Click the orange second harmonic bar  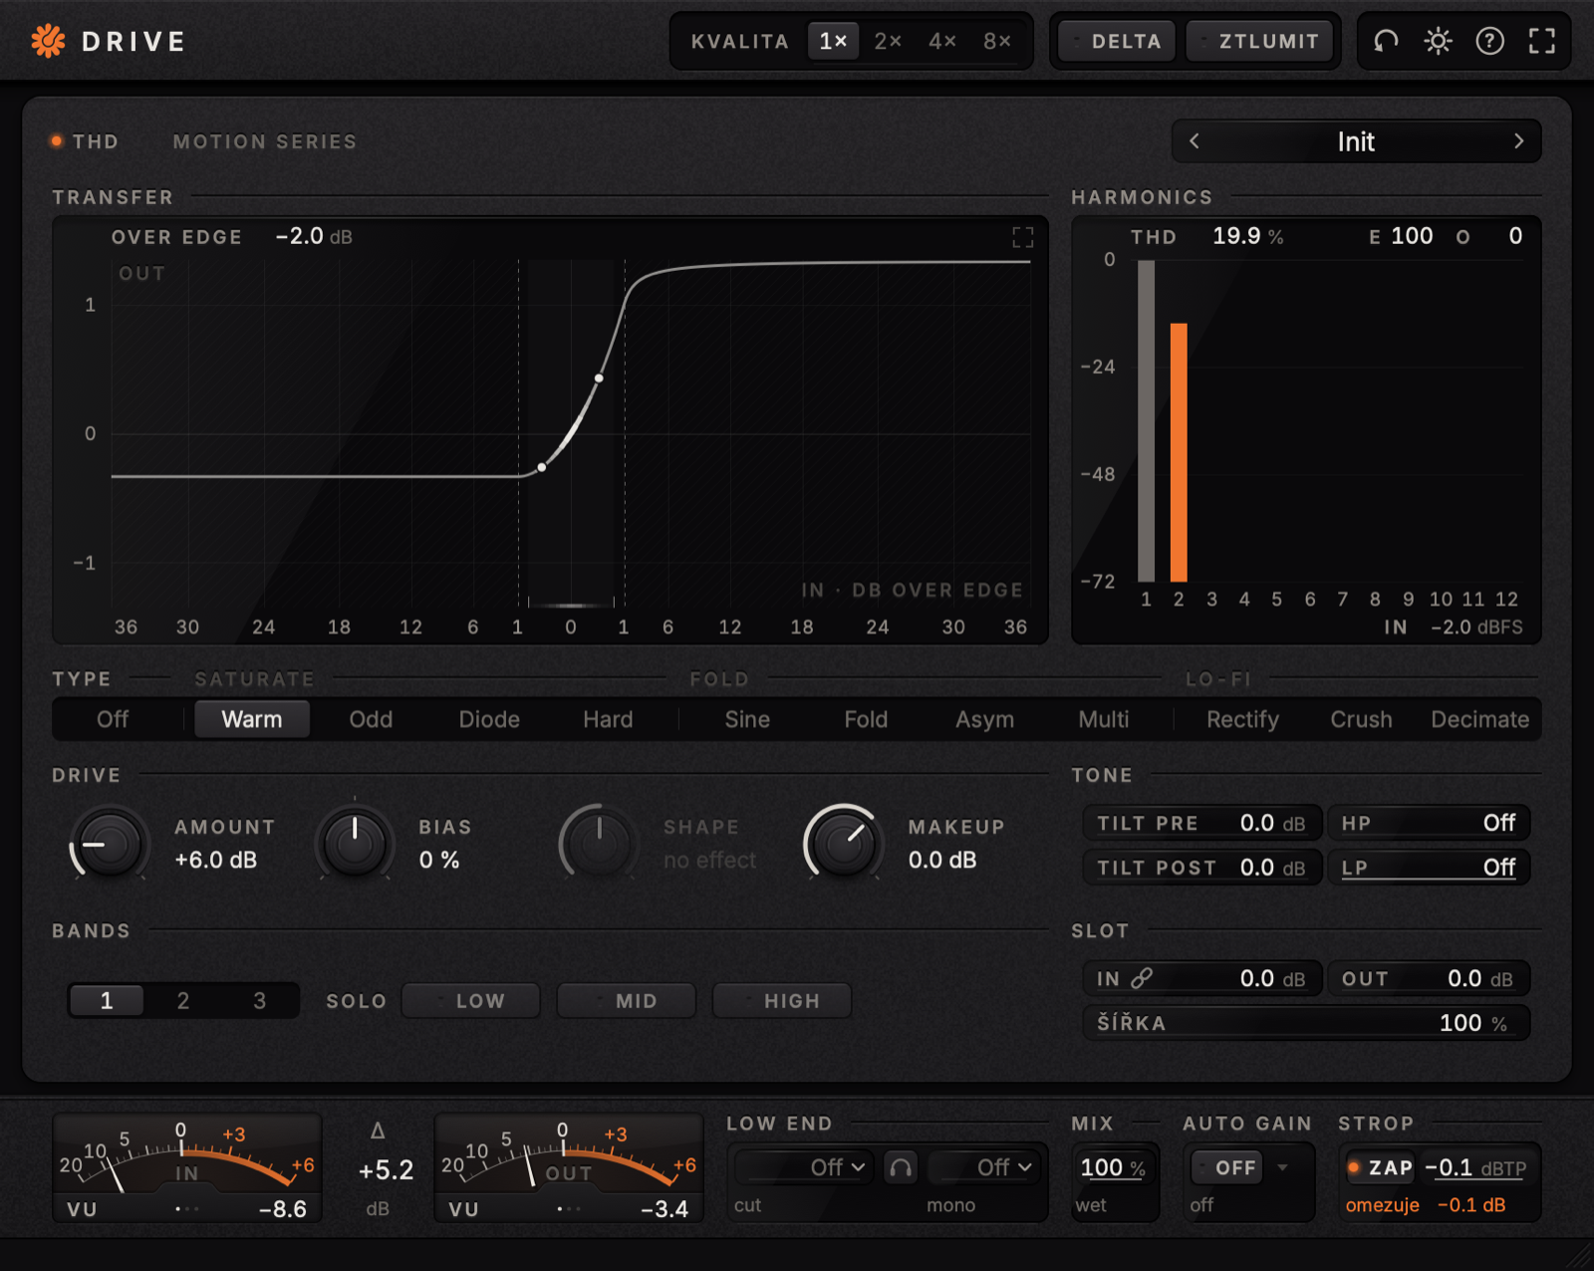(1179, 452)
